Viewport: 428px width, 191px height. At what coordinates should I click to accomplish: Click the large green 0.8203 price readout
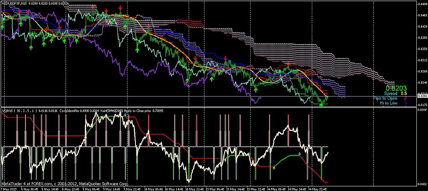pyautogui.click(x=396, y=88)
